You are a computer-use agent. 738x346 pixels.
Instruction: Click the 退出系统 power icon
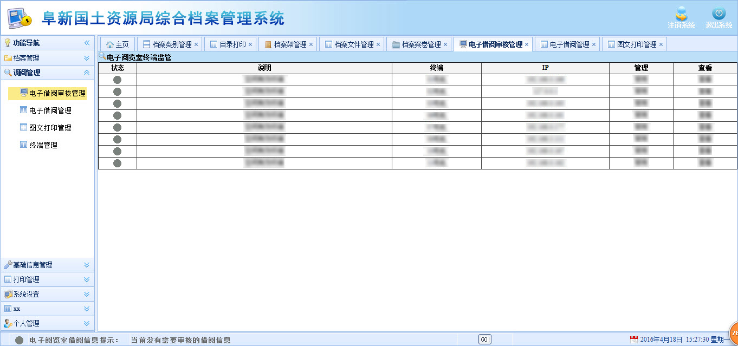tap(718, 14)
